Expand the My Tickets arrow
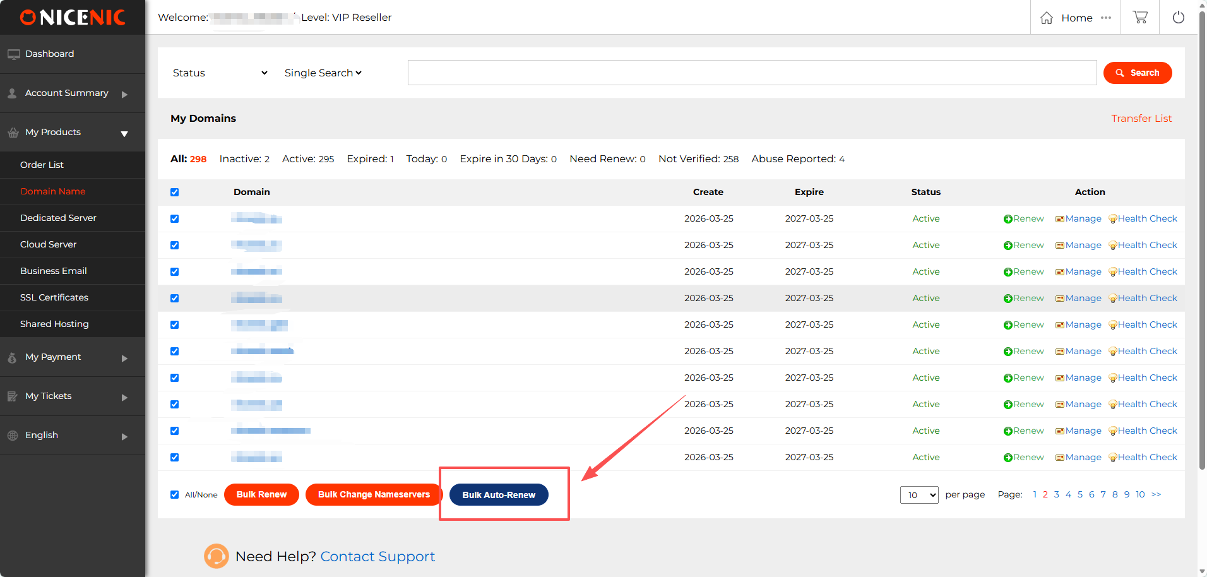1207x577 pixels. 124,398
